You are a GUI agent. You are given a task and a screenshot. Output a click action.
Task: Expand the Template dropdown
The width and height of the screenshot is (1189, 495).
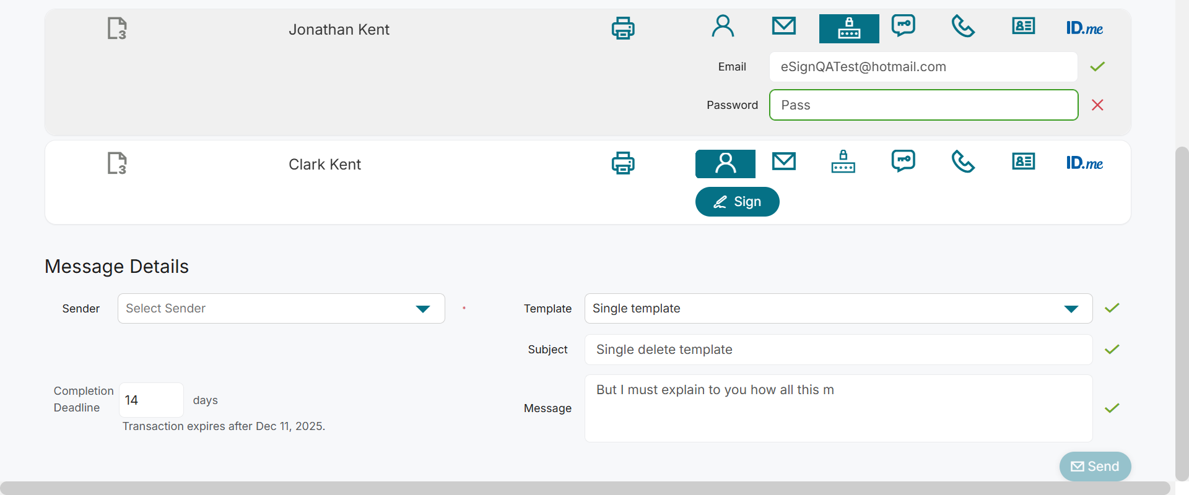click(x=838, y=309)
